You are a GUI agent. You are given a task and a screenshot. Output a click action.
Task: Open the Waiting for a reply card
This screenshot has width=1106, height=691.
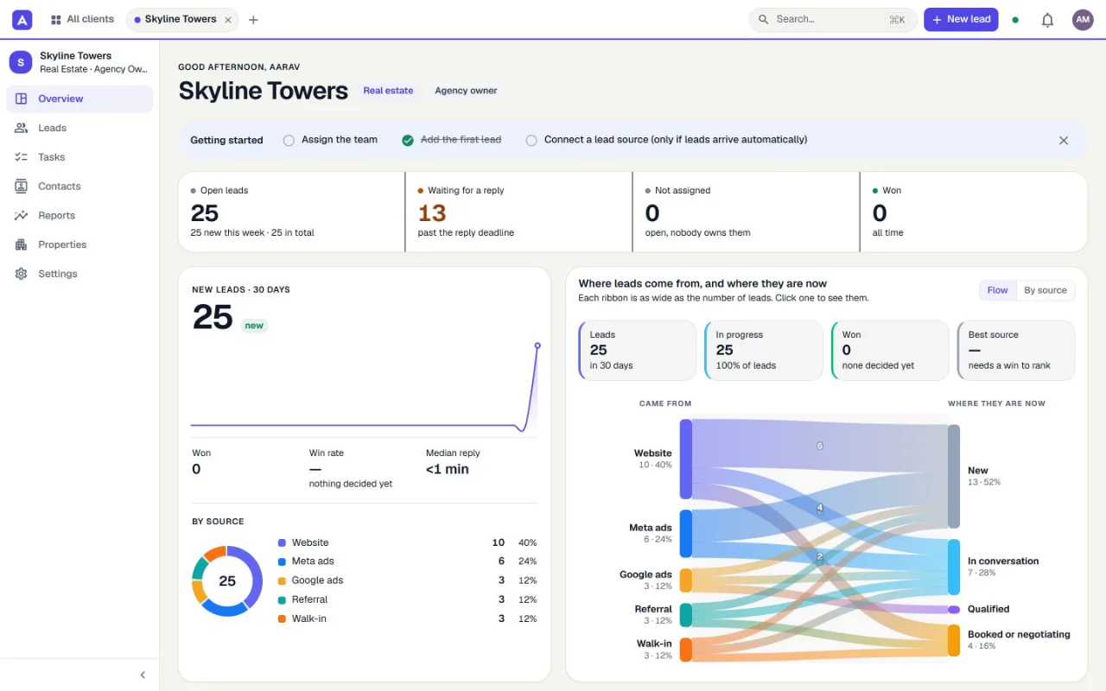[x=518, y=212]
